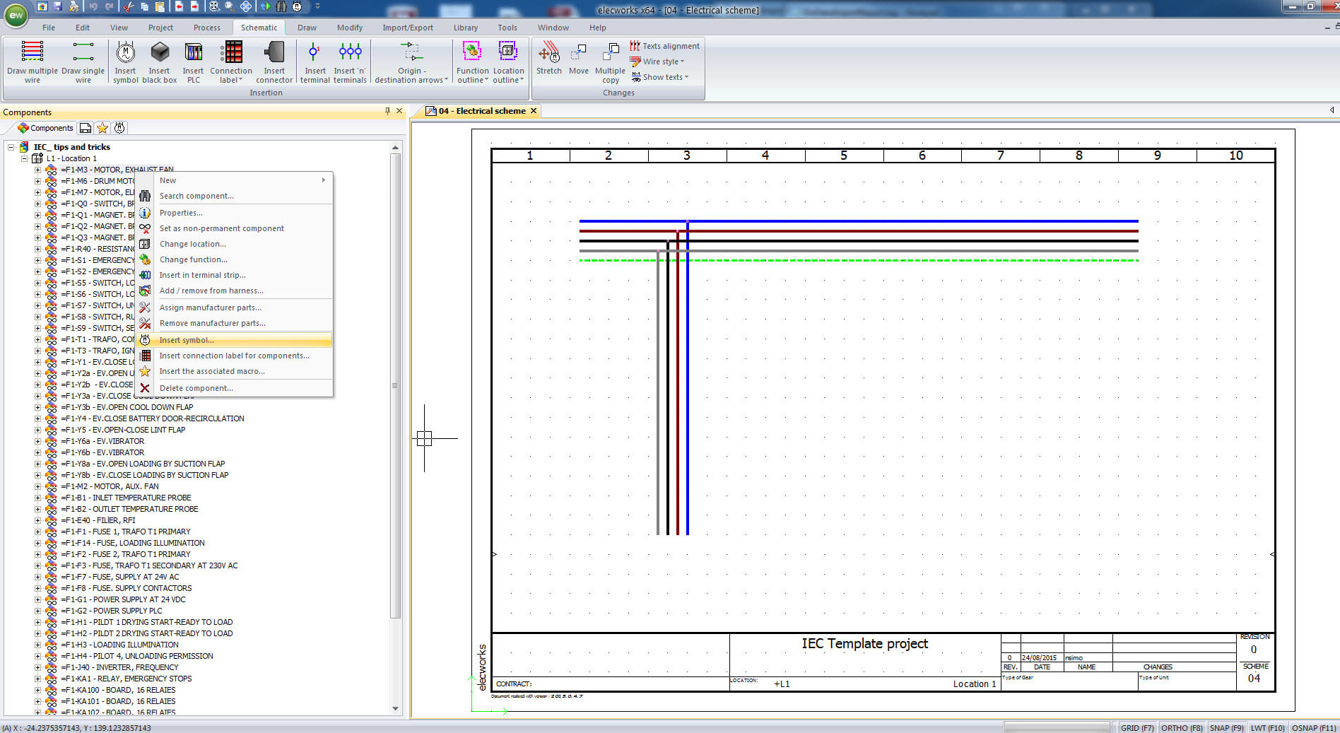Expand =F1-J40 INVERTER, FREQUENCY node
Screen dimensions: 1340x733
[x=38, y=667]
